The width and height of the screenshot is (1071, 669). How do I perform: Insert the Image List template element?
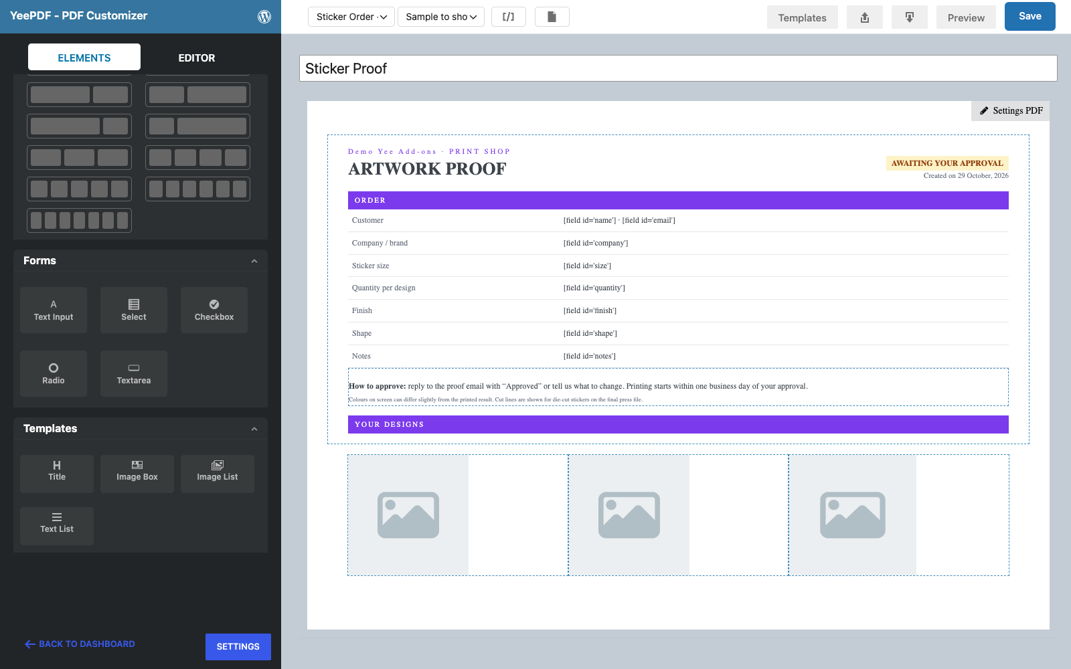pyautogui.click(x=218, y=474)
